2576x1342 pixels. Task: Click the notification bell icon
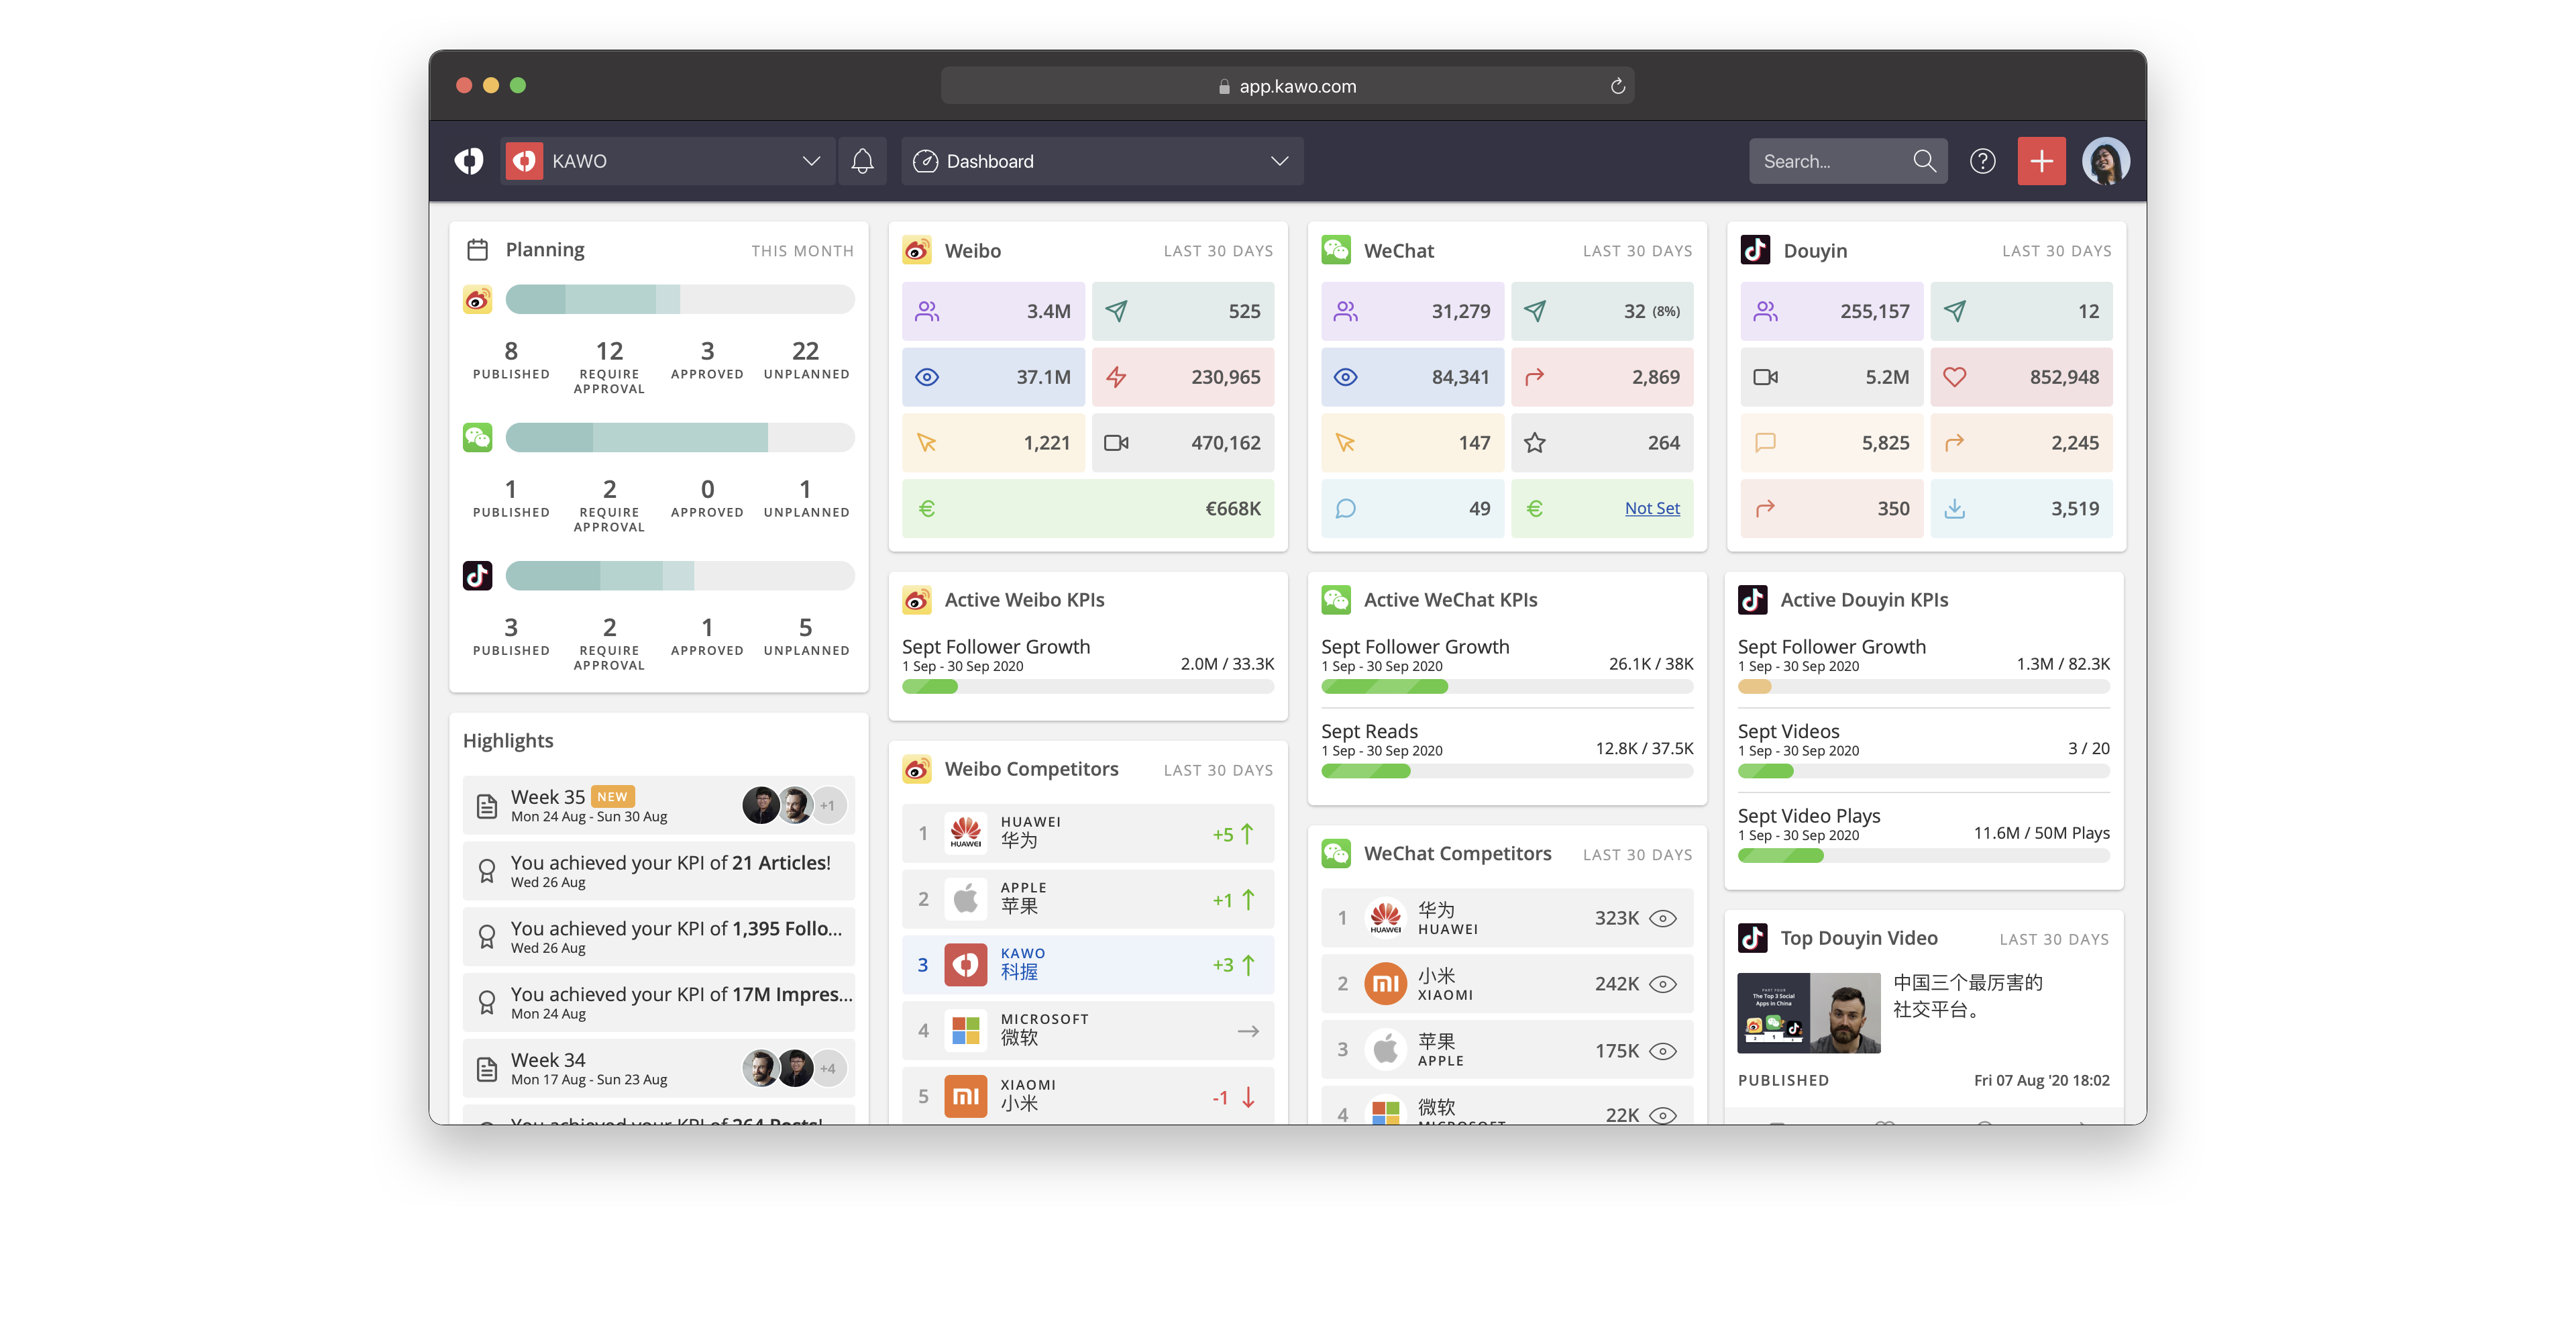(x=862, y=160)
